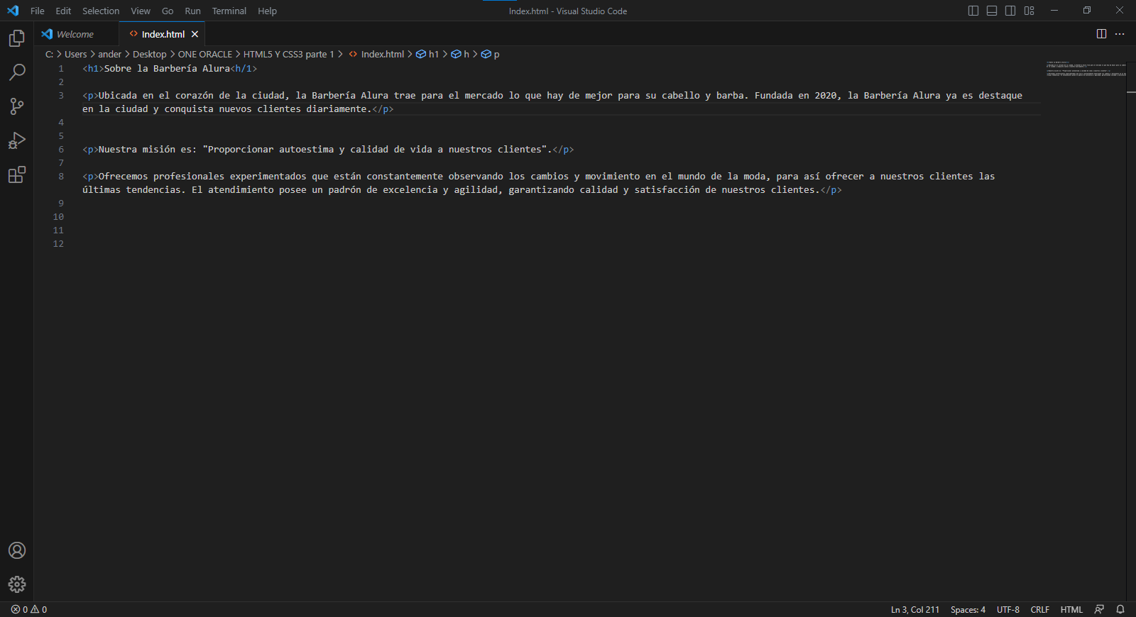Open the Explorer view in activity bar

point(17,38)
